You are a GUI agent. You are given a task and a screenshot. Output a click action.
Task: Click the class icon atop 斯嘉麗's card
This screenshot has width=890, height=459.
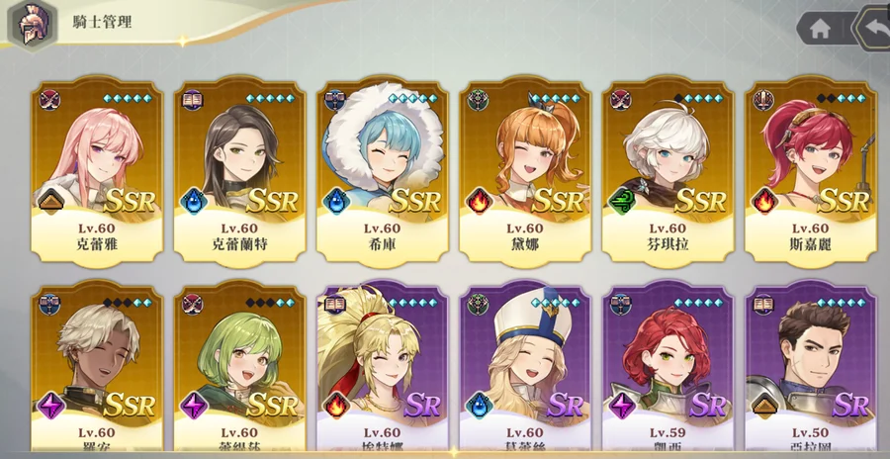pos(762,99)
